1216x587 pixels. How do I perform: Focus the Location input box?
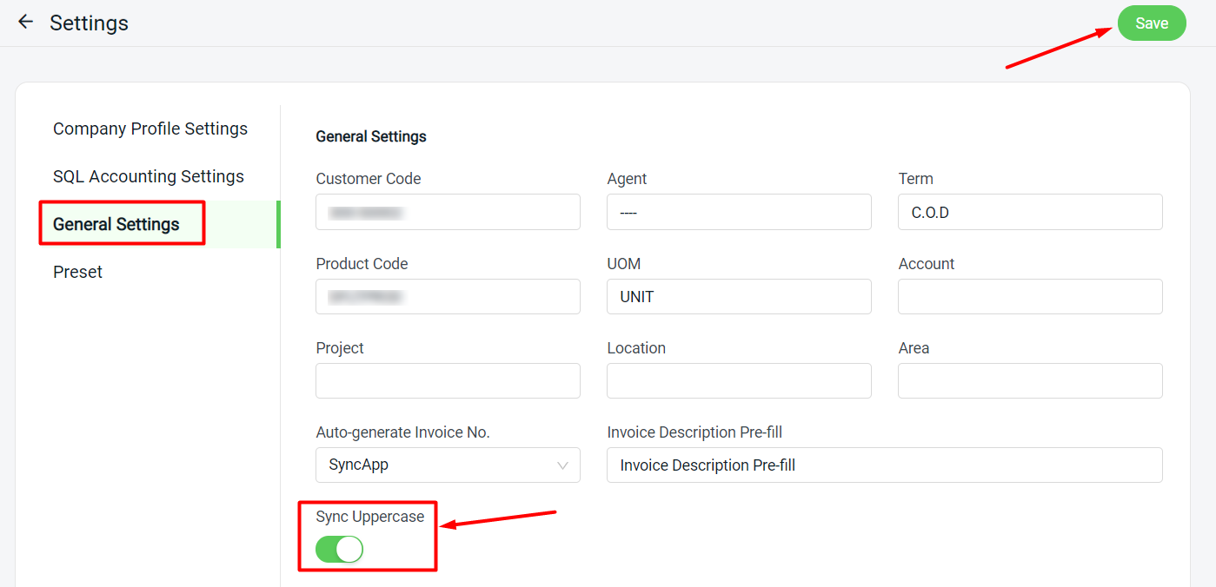pos(739,380)
